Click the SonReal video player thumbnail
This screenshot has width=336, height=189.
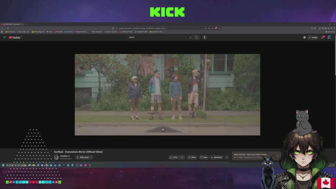click(x=167, y=95)
